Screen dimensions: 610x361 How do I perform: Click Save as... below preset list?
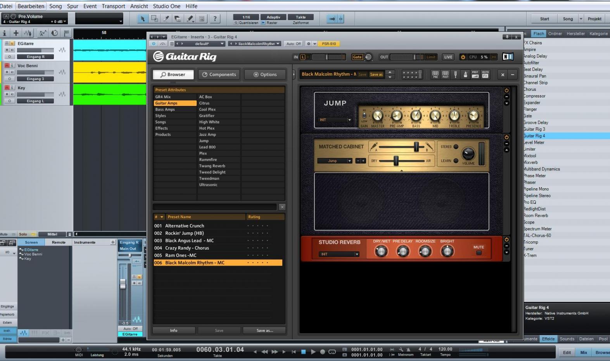click(264, 331)
